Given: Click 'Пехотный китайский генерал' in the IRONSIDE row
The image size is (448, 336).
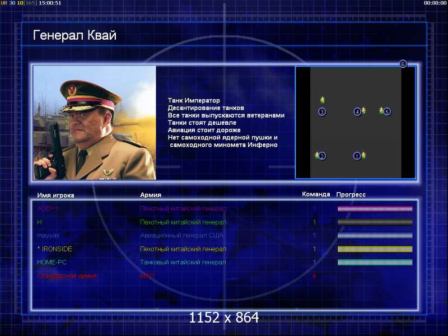Looking at the screenshot, I should click(x=183, y=249).
